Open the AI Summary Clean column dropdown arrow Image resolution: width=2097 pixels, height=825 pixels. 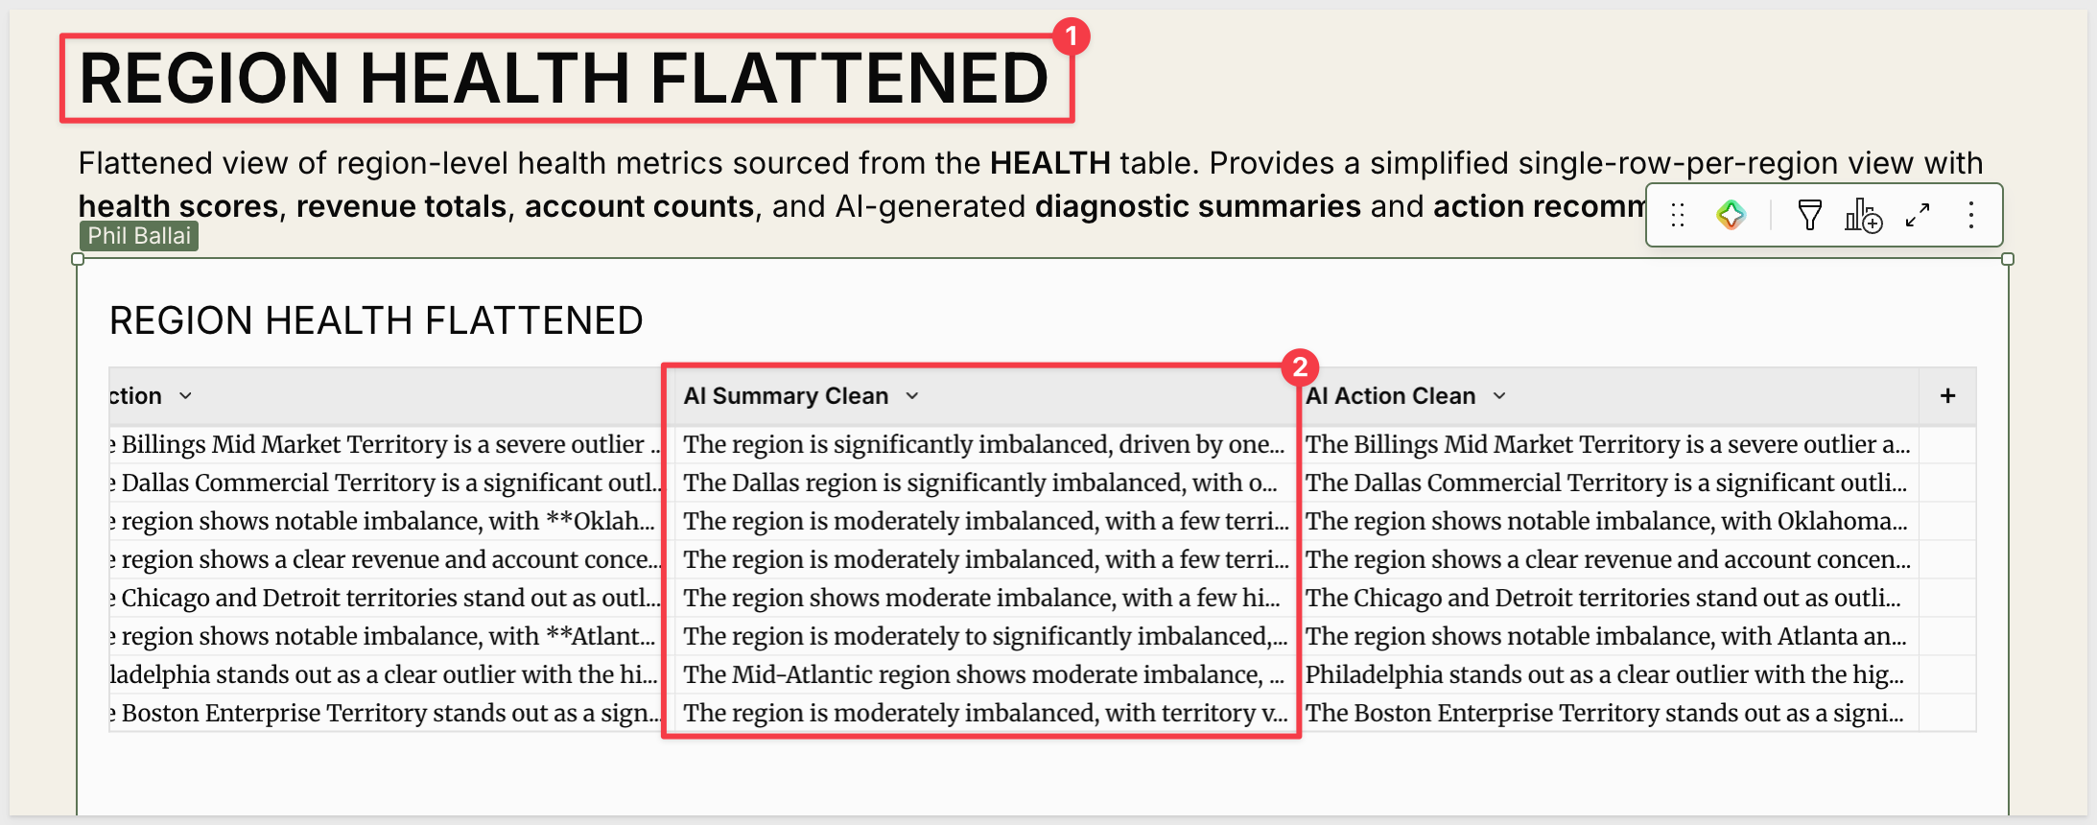[x=912, y=396]
